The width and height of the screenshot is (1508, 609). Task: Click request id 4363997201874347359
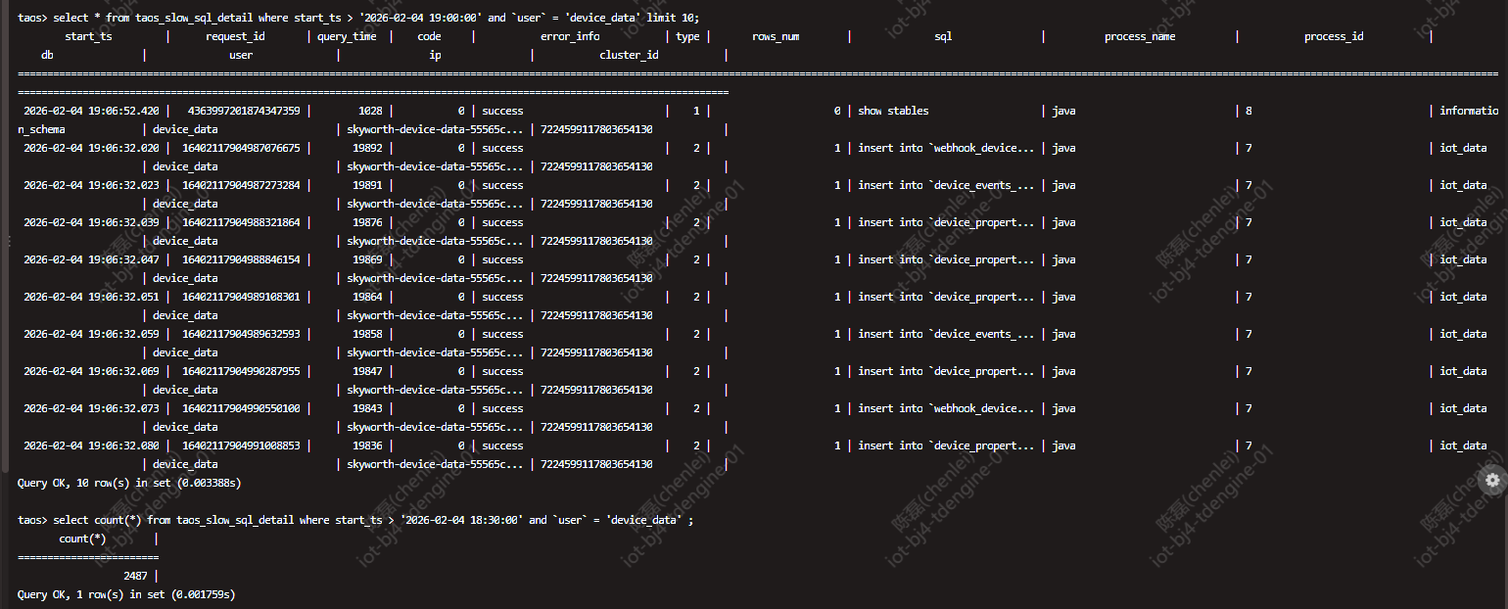(x=244, y=111)
